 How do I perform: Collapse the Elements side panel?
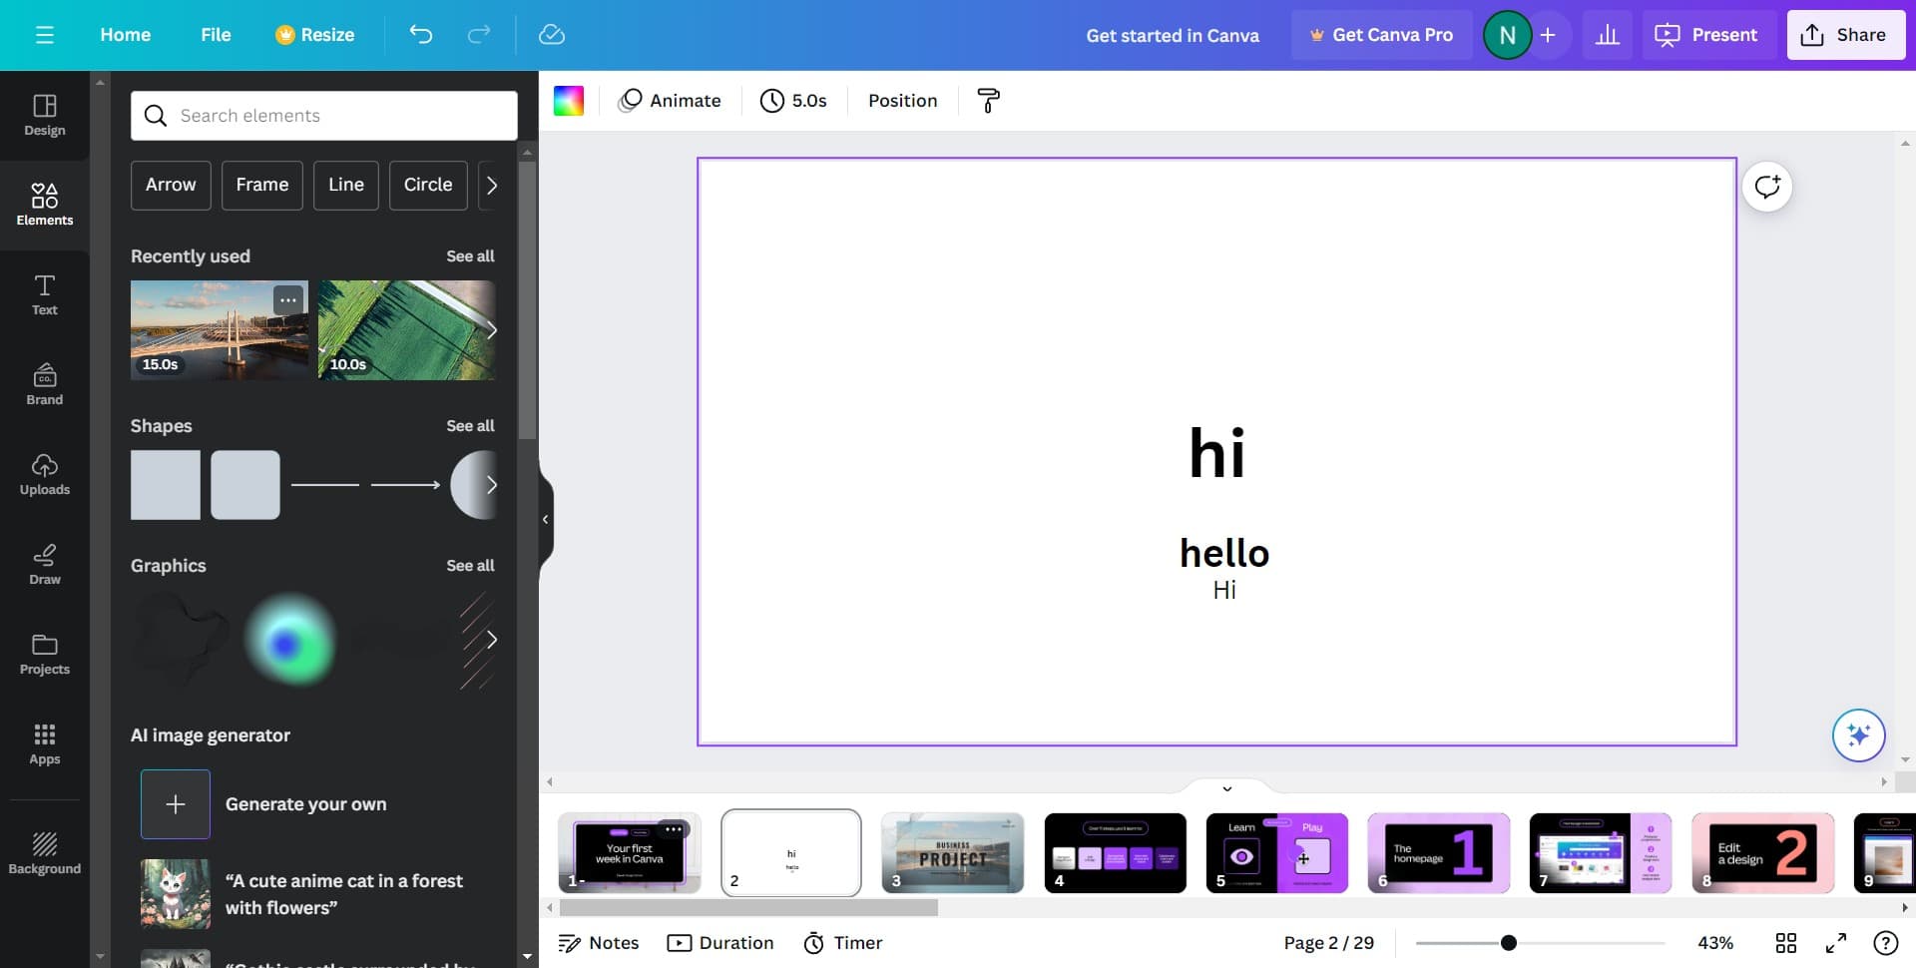[x=545, y=519]
